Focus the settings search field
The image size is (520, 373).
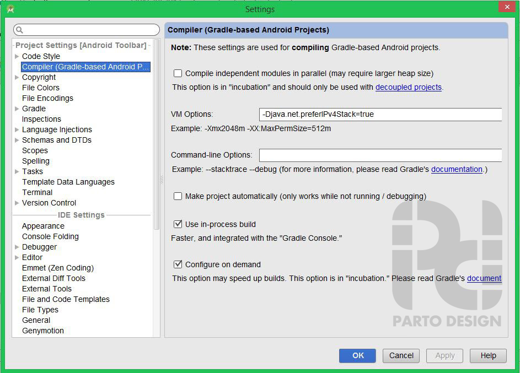pos(87,30)
